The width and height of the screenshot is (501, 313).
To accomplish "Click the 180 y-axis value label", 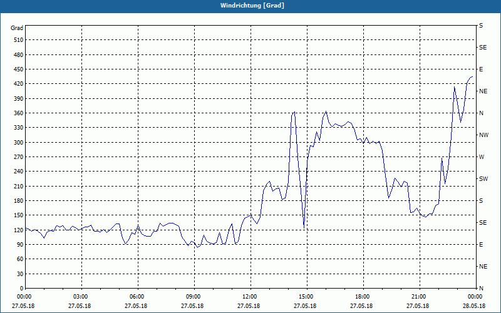I will [17, 201].
